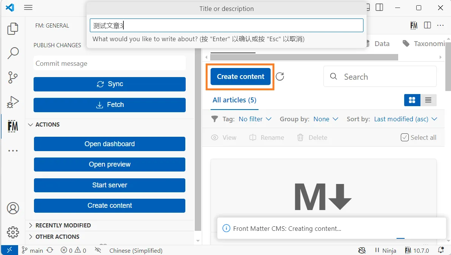Click the Rename action
Viewport: 451px width, 255px height.
(x=266, y=138)
